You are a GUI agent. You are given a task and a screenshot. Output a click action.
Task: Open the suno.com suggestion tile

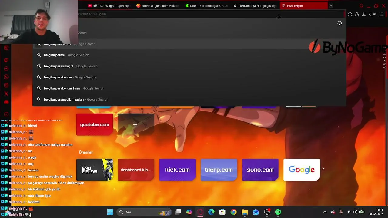[x=260, y=170]
